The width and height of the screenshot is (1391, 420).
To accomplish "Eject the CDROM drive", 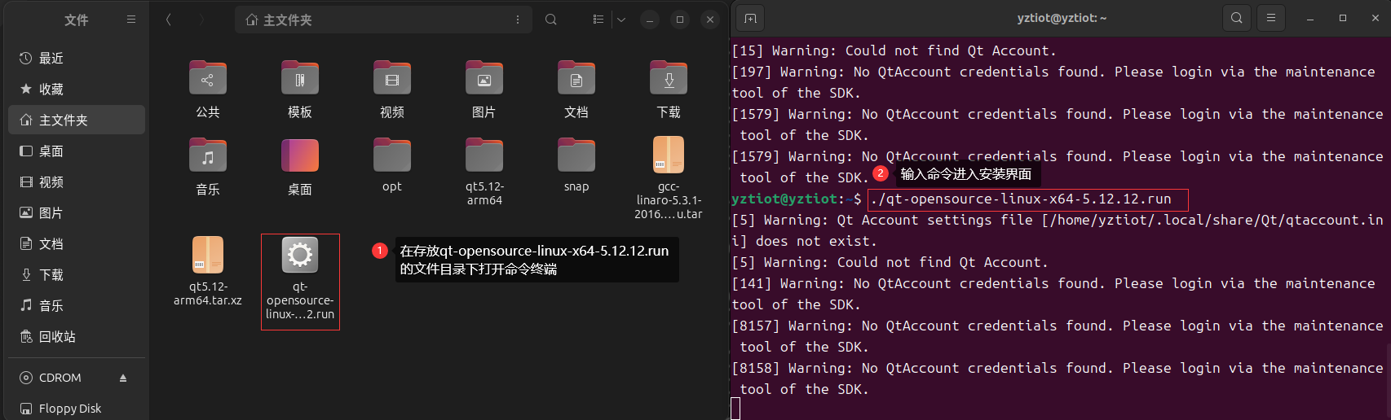I will [x=123, y=378].
